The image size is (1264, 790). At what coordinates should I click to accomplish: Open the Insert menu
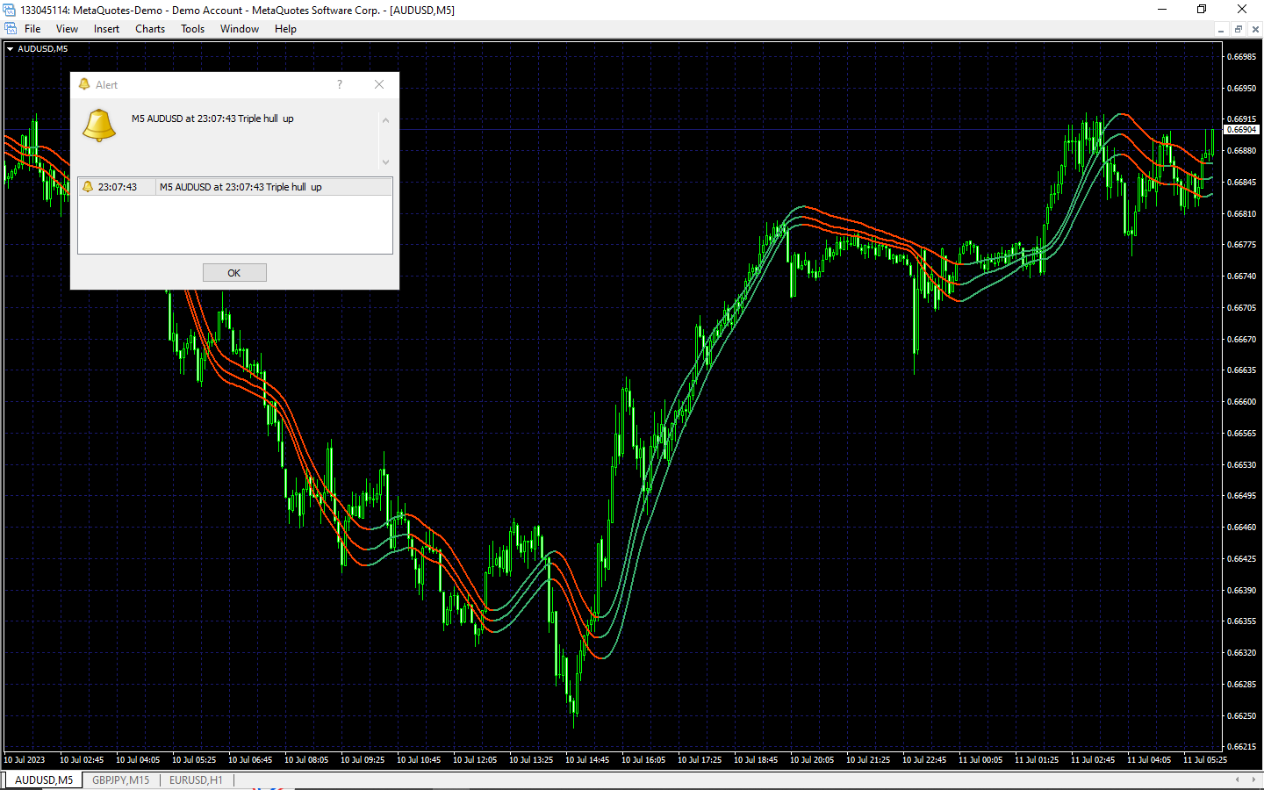(106, 29)
